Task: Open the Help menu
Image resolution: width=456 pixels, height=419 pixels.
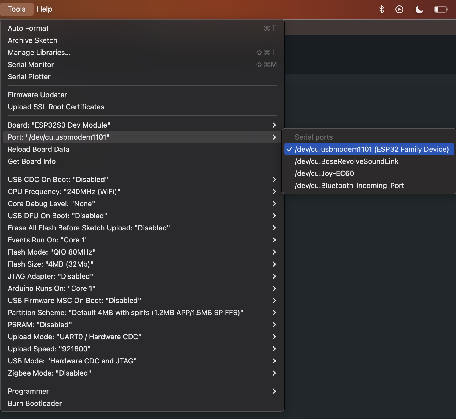Action: pyautogui.click(x=45, y=9)
